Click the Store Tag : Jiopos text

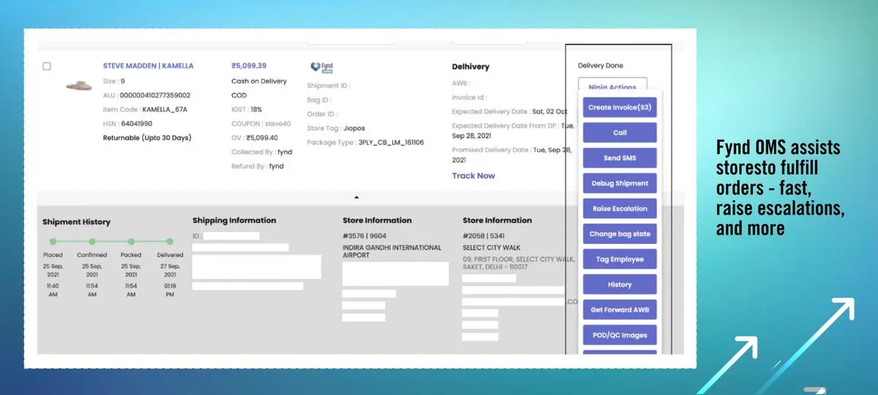point(334,129)
